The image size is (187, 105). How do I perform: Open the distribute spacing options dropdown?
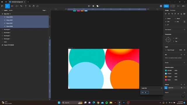184,14
